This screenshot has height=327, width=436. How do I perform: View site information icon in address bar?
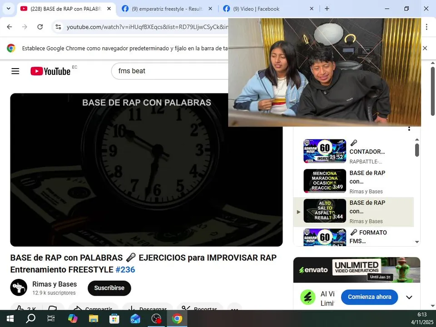[59, 27]
